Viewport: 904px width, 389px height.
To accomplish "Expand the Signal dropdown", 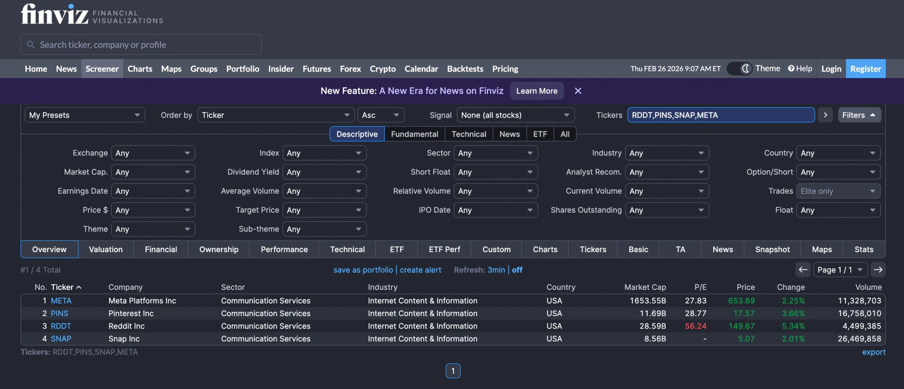I will [x=515, y=115].
